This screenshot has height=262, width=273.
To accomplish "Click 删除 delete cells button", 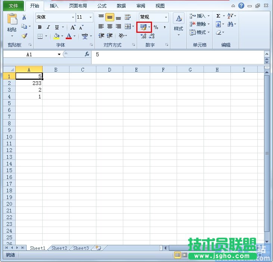I will pos(199,24).
